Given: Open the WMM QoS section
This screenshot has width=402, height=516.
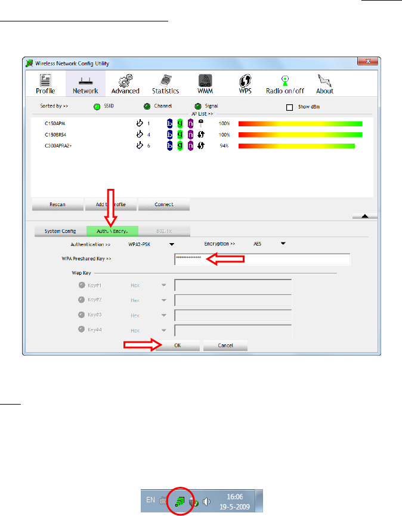Looking at the screenshot, I should click(x=205, y=84).
